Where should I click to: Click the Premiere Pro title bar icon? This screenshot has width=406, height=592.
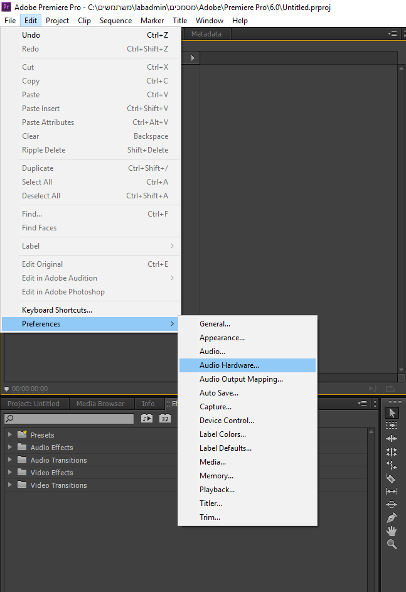[6, 7]
